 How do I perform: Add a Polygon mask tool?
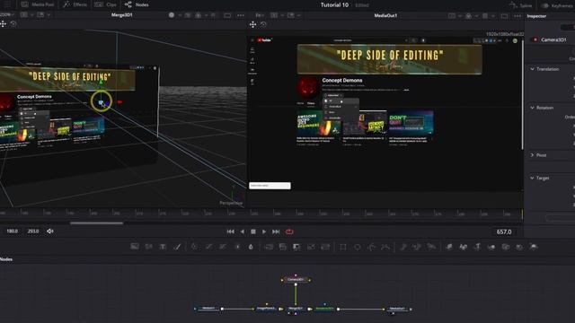pos(371,247)
